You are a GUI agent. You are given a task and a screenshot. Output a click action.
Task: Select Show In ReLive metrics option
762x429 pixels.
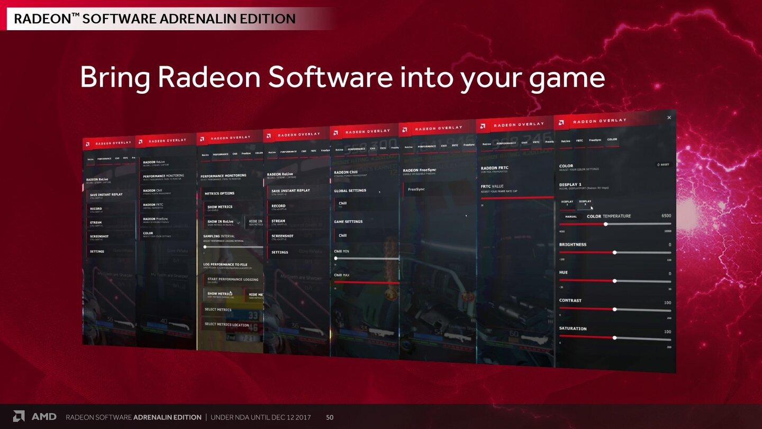223,223
